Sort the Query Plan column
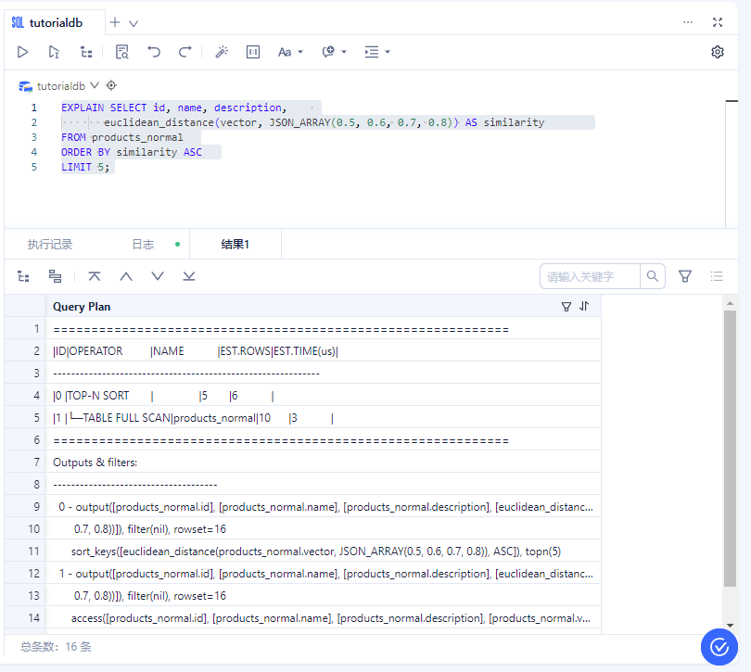Screen dimensions: 751x672 pos(584,306)
